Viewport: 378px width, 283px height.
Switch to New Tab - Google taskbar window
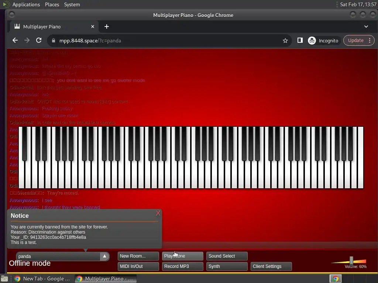[42, 279]
